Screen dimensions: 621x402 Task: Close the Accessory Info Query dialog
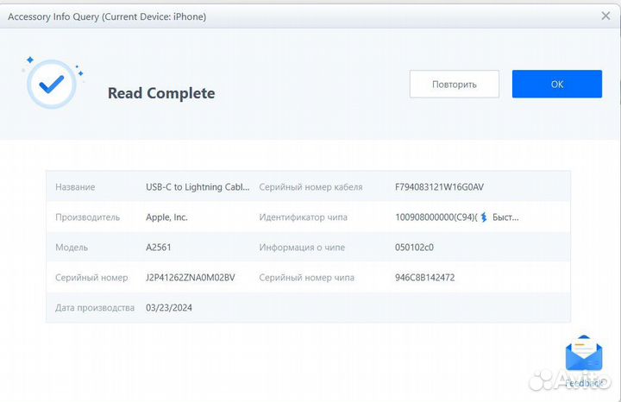(605, 16)
